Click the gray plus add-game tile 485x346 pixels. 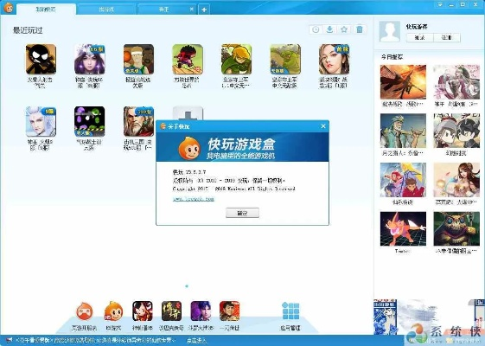point(188,113)
